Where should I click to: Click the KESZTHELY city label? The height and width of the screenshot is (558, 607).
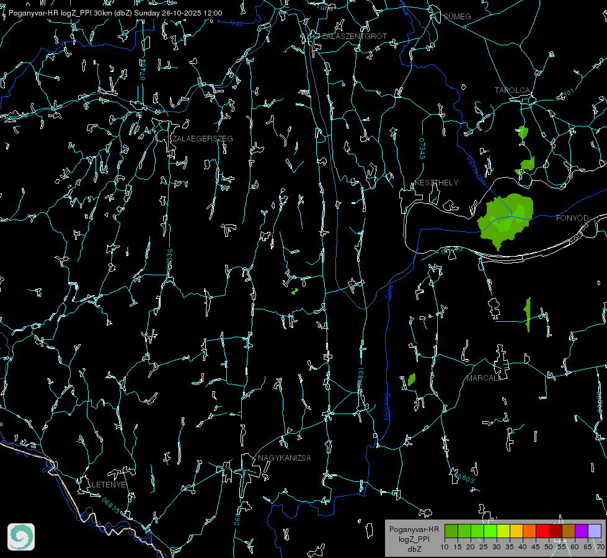coord(436,182)
